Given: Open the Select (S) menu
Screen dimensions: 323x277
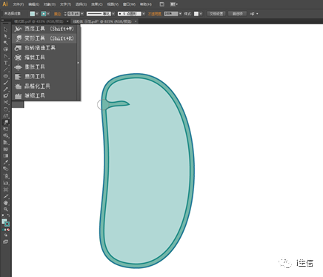Looking at the screenshot, I should [81, 4].
